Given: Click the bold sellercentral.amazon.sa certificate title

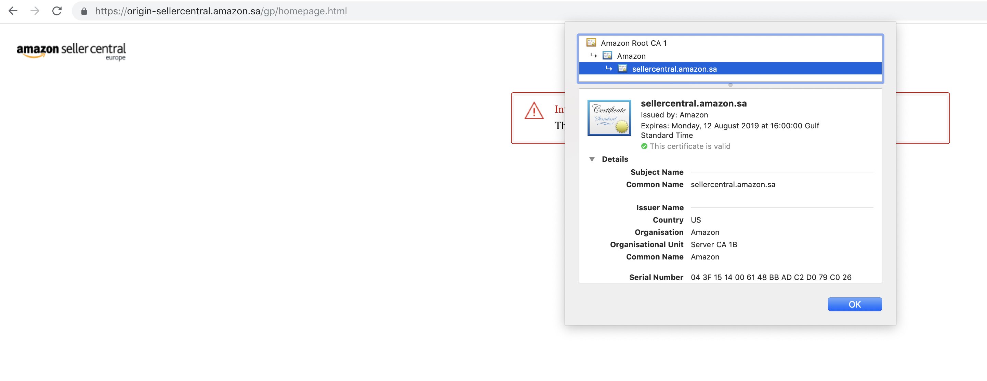Looking at the screenshot, I should 694,103.
